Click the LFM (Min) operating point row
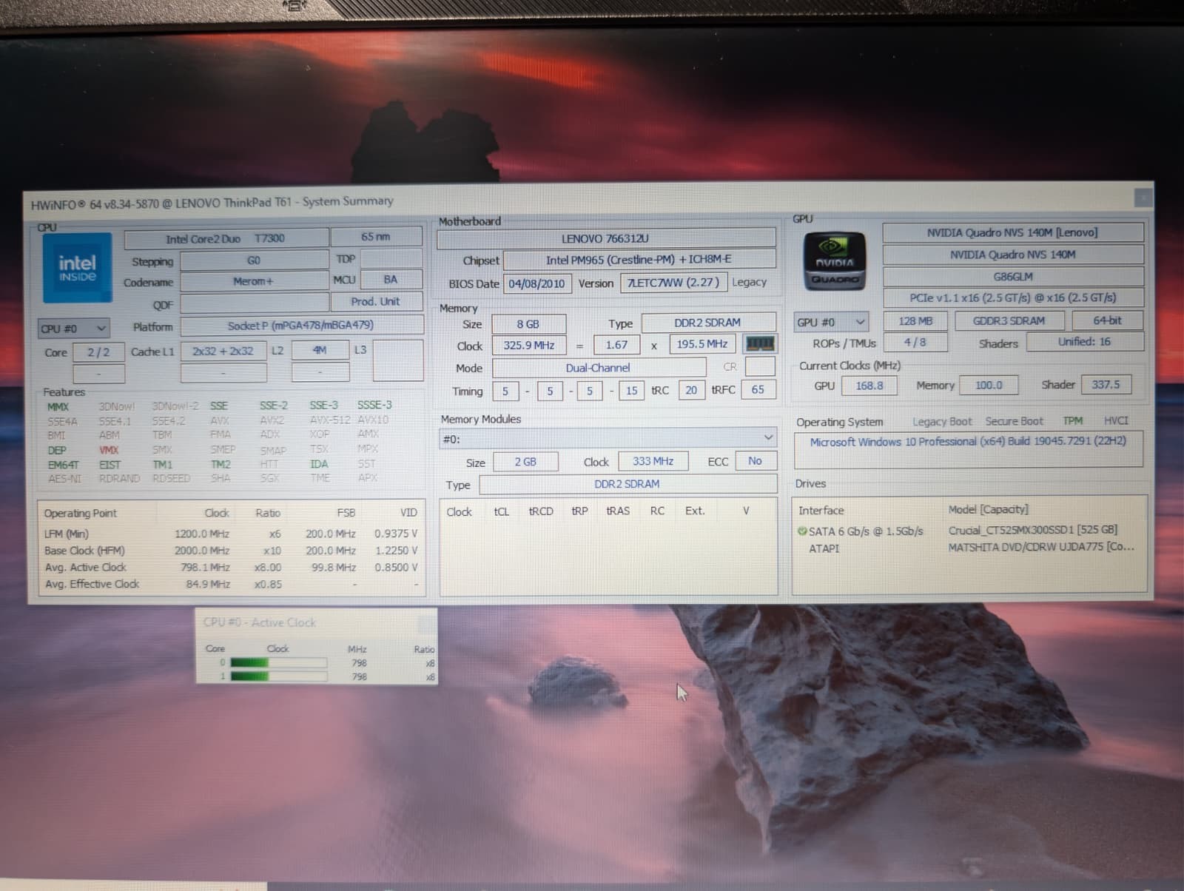 pos(231,534)
